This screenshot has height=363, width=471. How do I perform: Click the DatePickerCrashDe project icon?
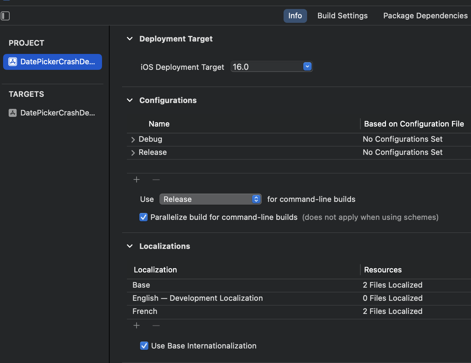coord(13,62)
